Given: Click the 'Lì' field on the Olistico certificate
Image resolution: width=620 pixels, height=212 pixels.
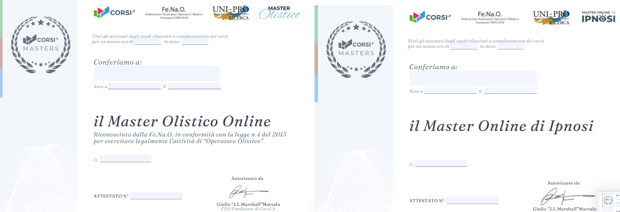Looking at the screenshot, I should pos(125,159).
